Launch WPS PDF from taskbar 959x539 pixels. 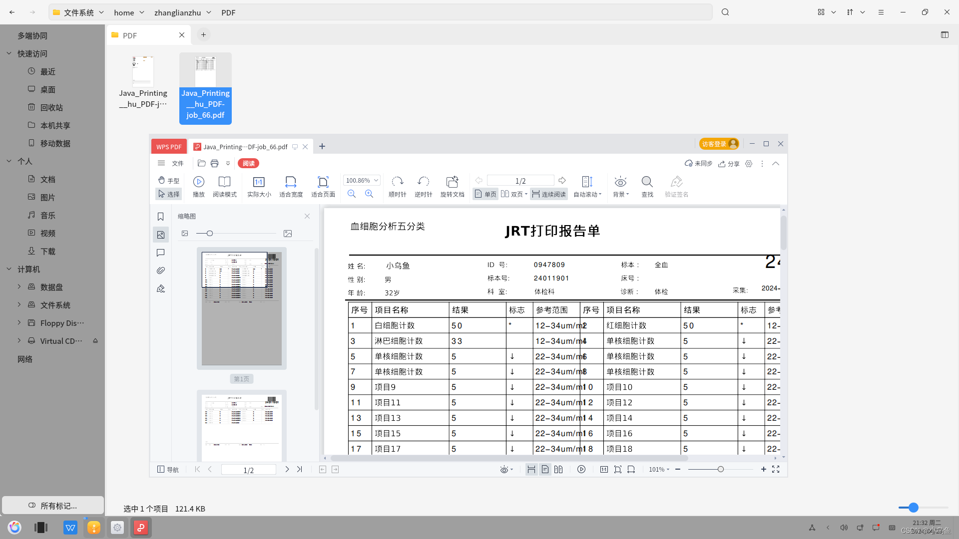pos(141,528)
